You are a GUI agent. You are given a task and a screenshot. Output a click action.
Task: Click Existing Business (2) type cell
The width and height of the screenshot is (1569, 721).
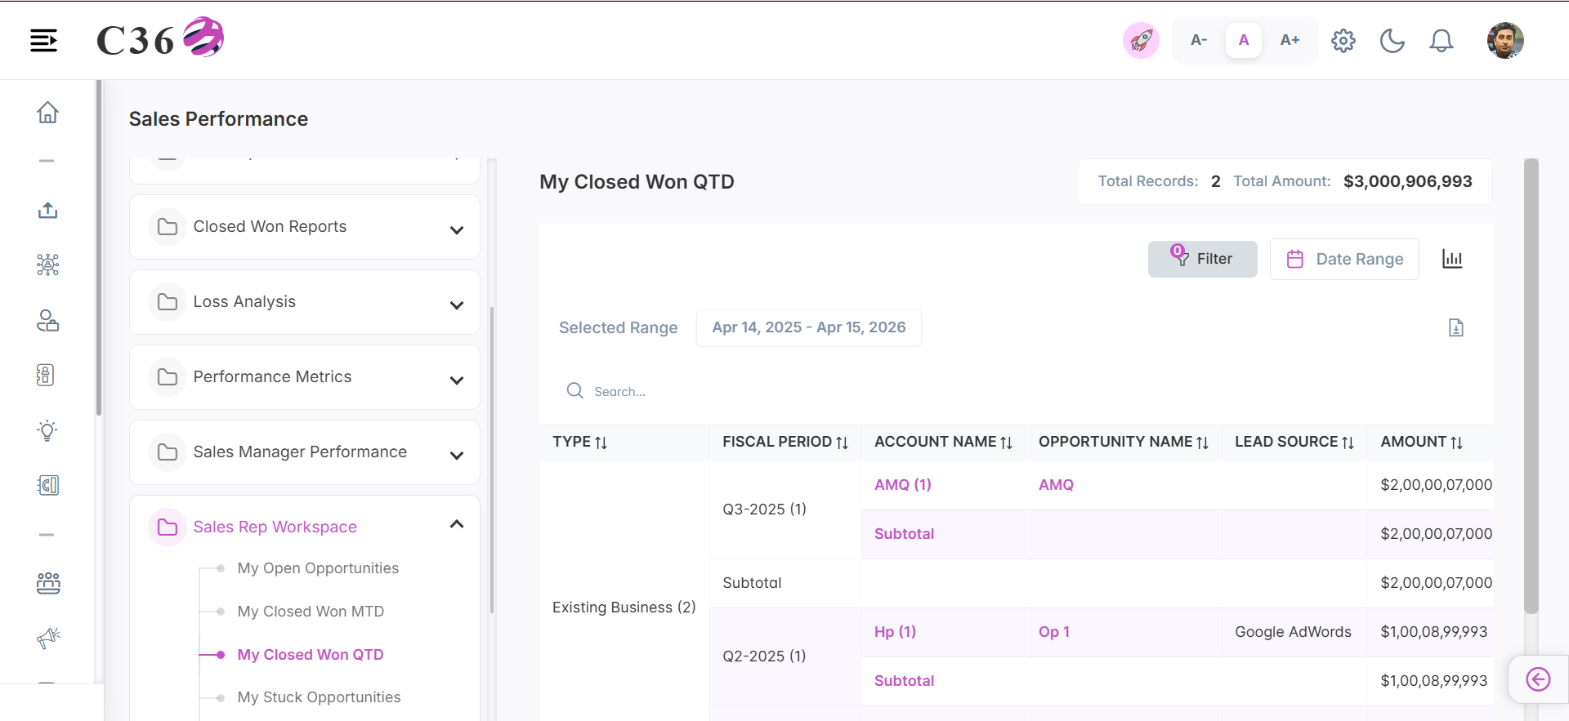624,608
